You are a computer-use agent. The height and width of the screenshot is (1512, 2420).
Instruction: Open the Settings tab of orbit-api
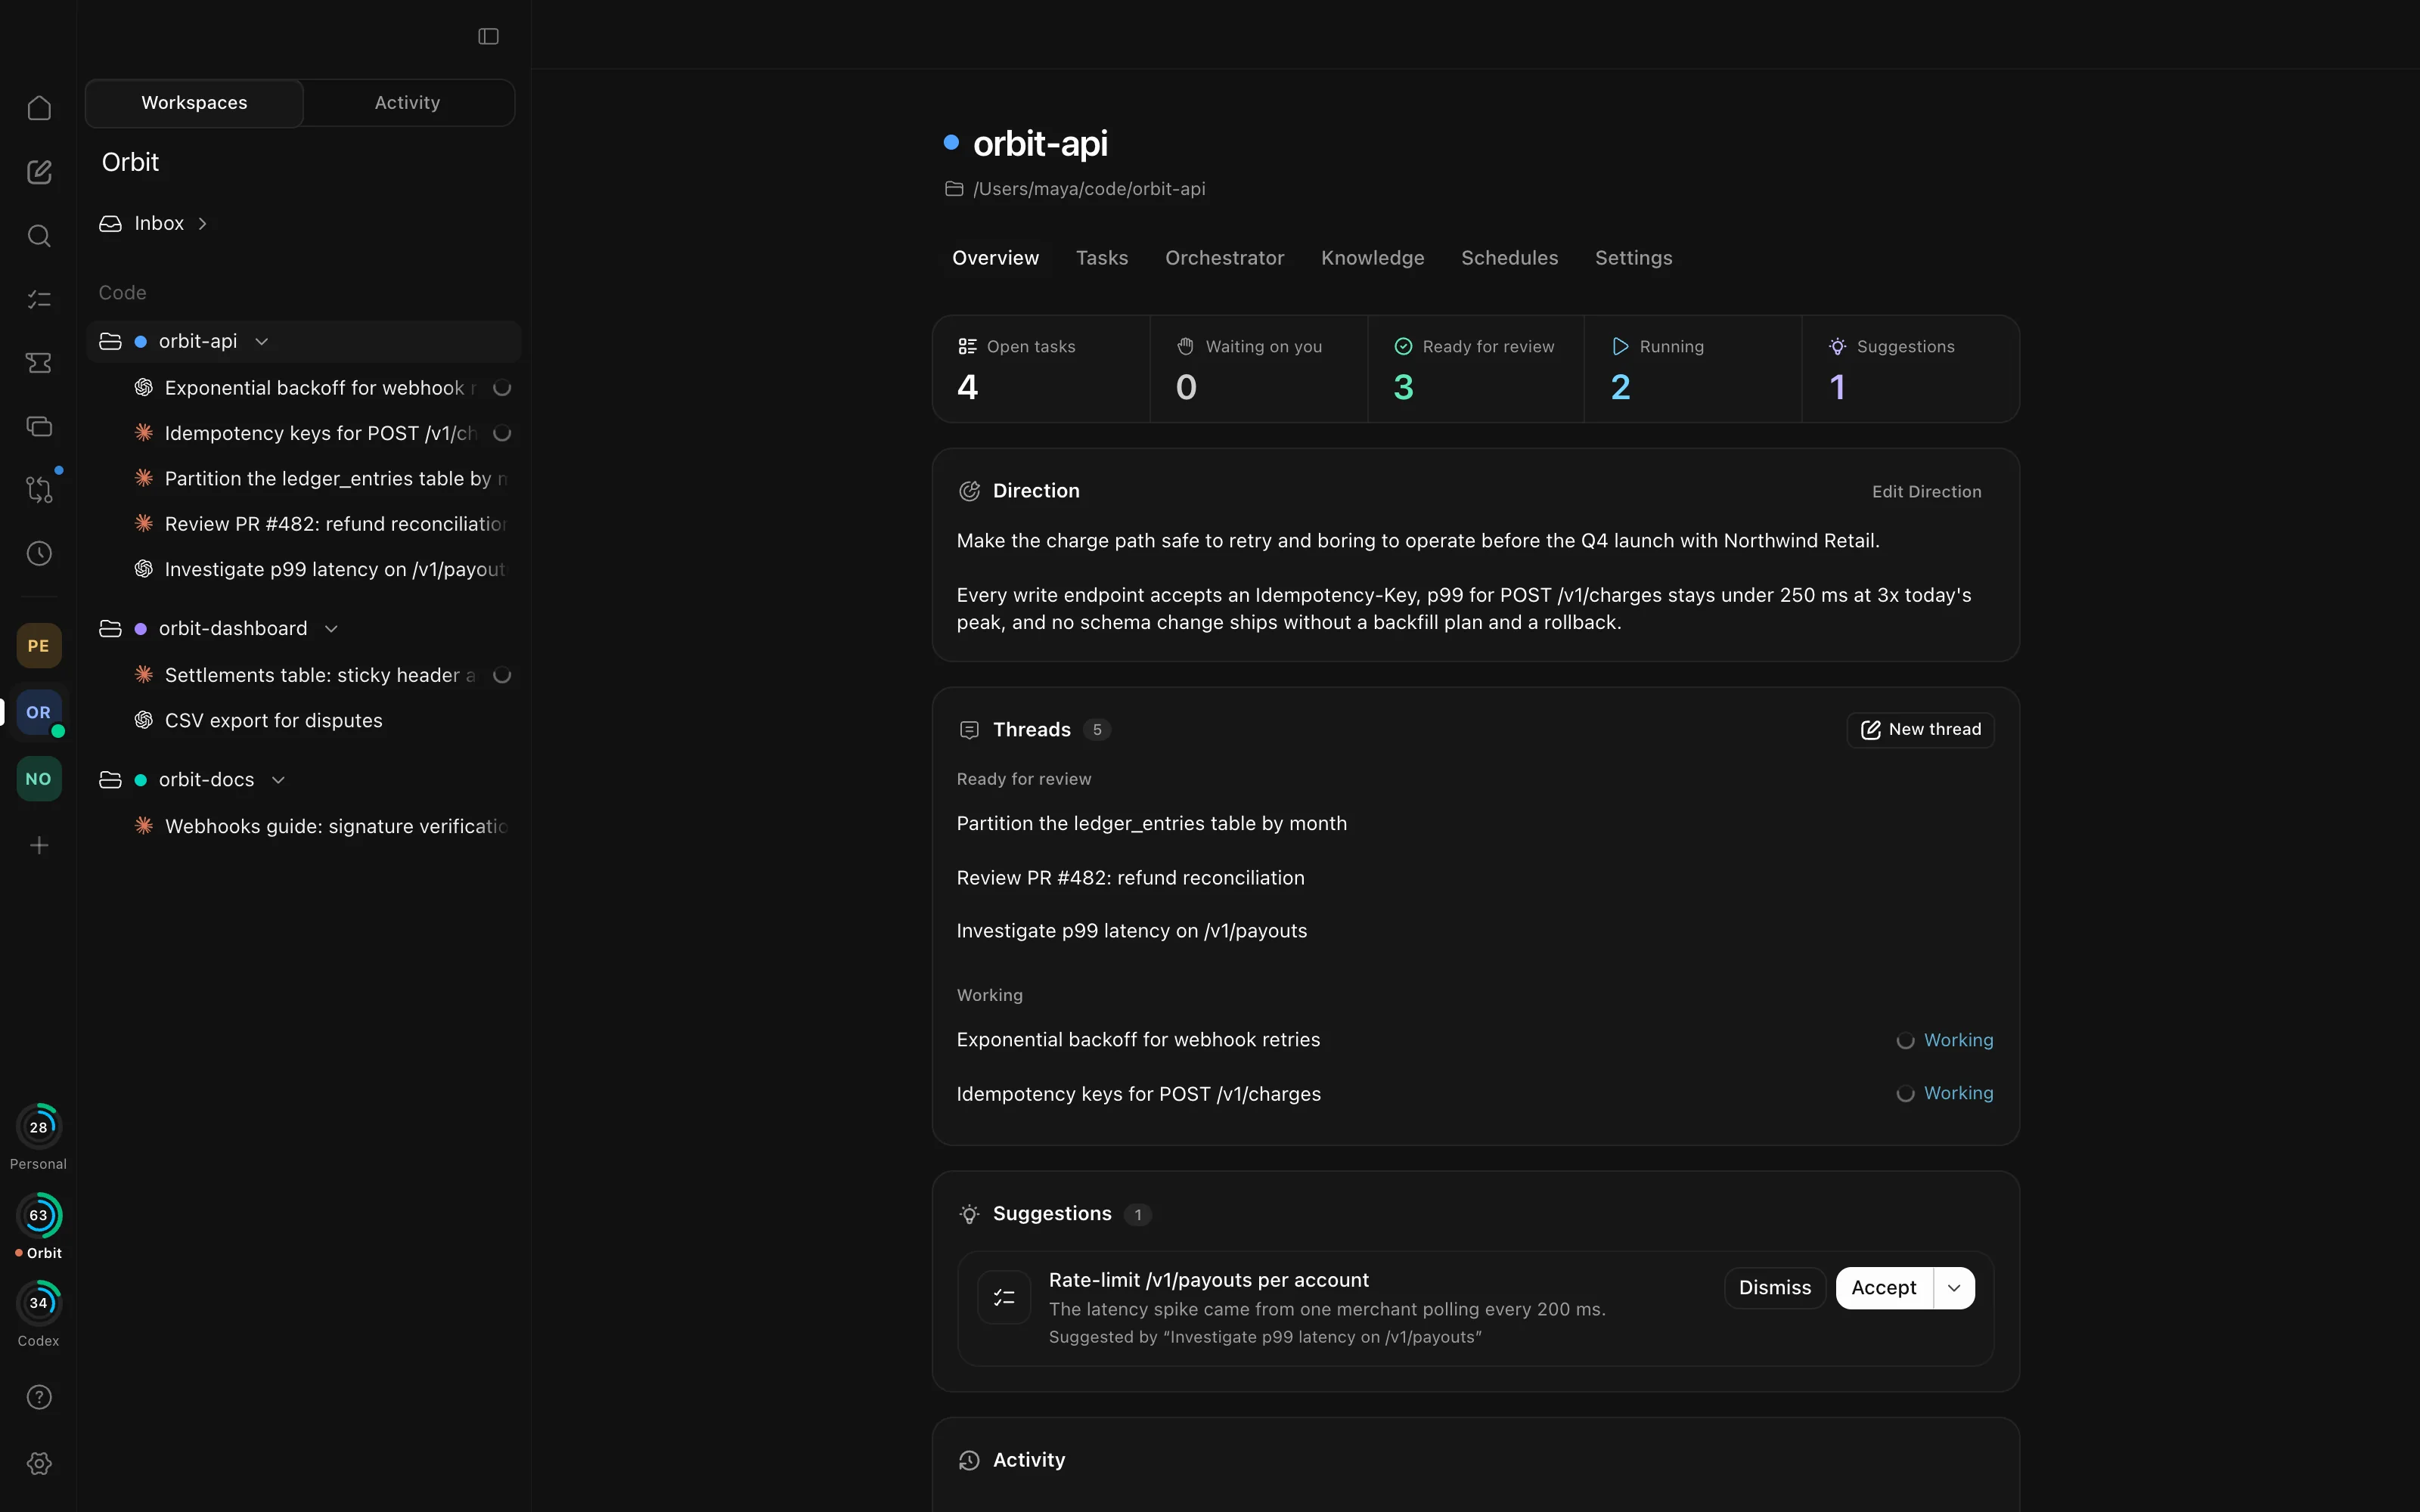[1633, 258]
